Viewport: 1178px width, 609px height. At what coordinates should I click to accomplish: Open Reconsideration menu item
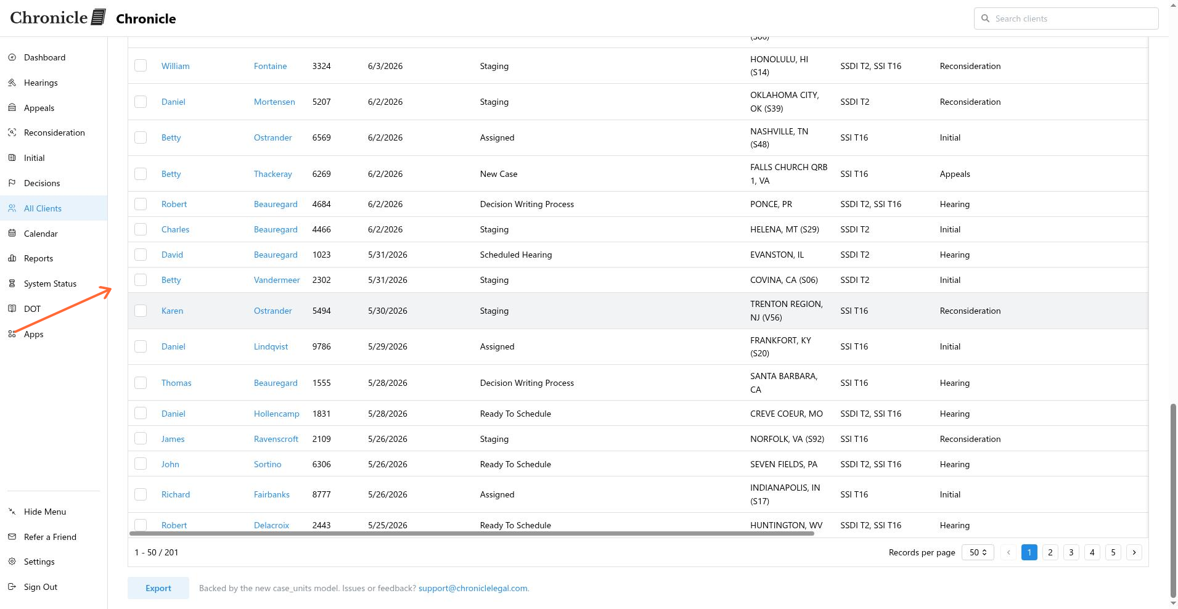(54, 133)
